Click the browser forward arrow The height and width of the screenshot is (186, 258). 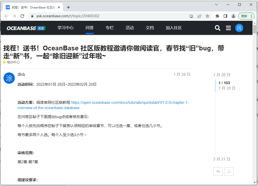tap(14, 16)
